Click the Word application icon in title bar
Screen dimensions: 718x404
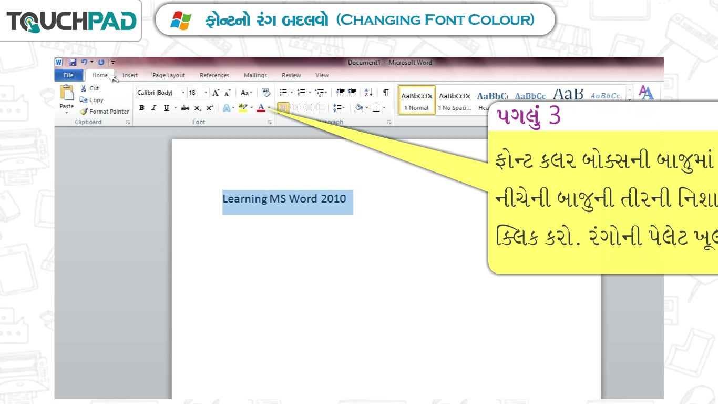[x=58, y=62]
